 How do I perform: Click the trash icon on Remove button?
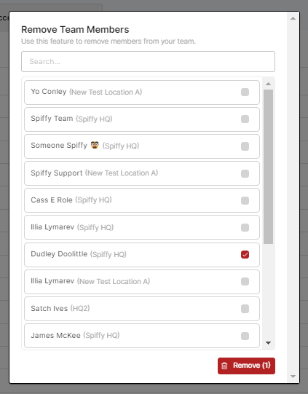(x=224, y=366)
